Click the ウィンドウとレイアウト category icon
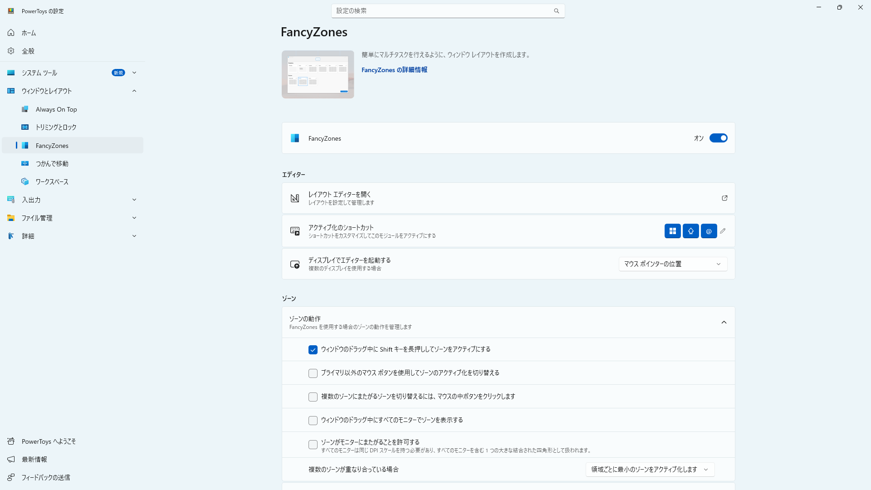The height and width of the screenshot is (490, 871). click(11, 91)
